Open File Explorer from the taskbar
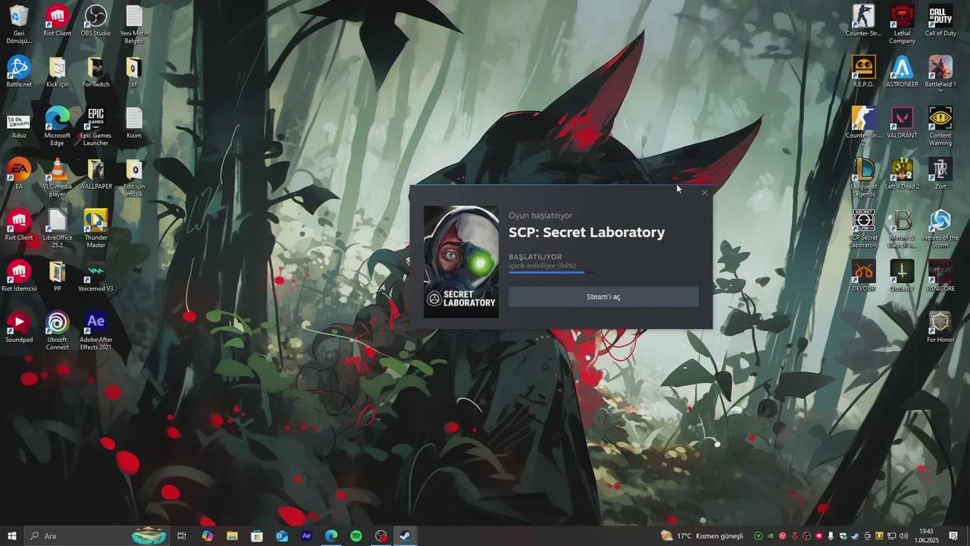Screen dimensions: 970x546 click(232, 536)
